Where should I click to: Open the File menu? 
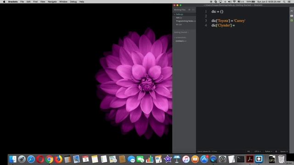tap(22, 2)
